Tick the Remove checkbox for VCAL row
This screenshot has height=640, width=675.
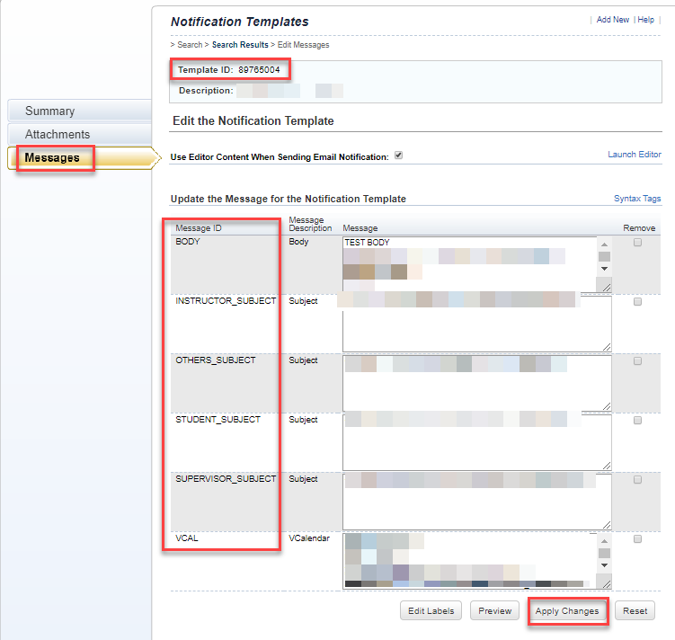[637, 538]
